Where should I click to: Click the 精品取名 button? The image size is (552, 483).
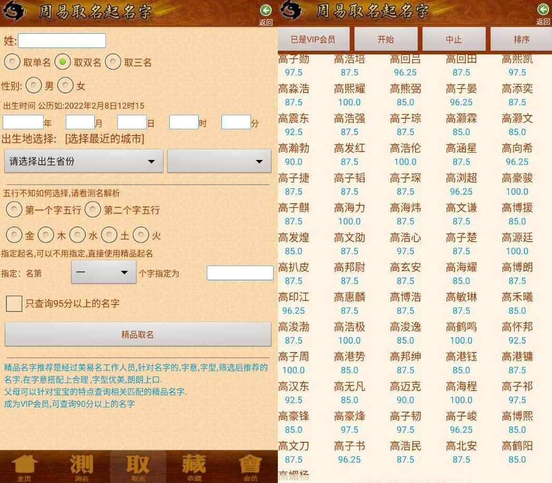point(138,334)
